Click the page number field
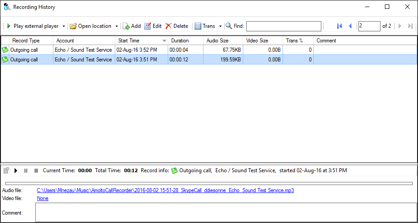Image resolution: width=418 pixels, height=223 pixels. tap(369, 26)
